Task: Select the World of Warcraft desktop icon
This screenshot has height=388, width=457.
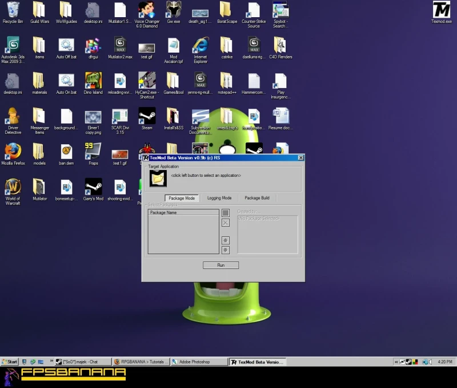Action: (x=13, y=187)
